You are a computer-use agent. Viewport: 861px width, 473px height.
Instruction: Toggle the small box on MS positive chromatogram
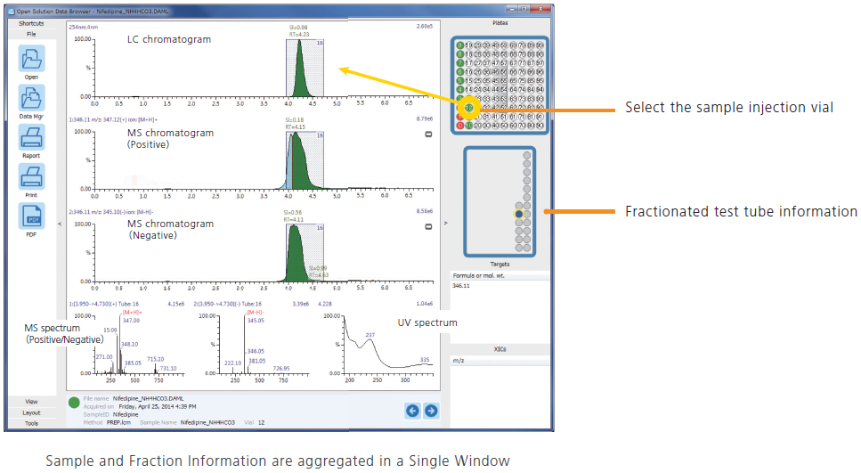pyautogui.click(x=428, y=135)
